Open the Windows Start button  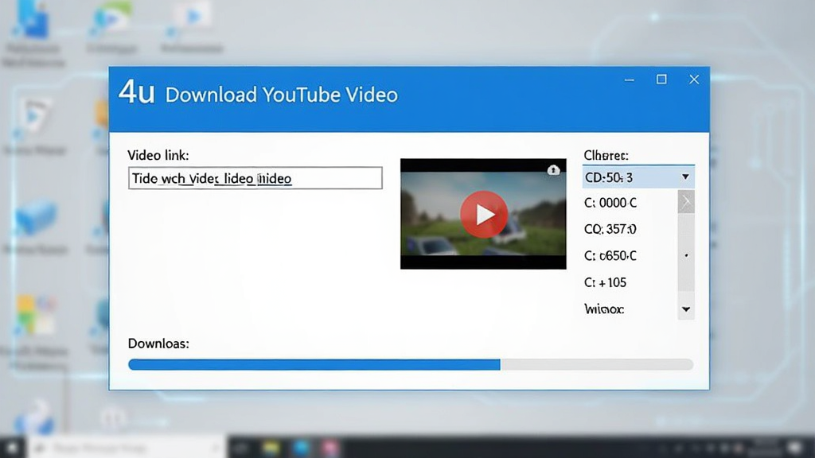pyautogui.click(x=12, y=447)
